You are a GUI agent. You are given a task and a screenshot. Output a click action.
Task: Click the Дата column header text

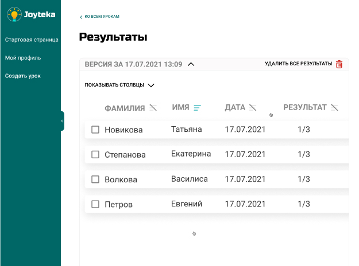tap(235, 107)
